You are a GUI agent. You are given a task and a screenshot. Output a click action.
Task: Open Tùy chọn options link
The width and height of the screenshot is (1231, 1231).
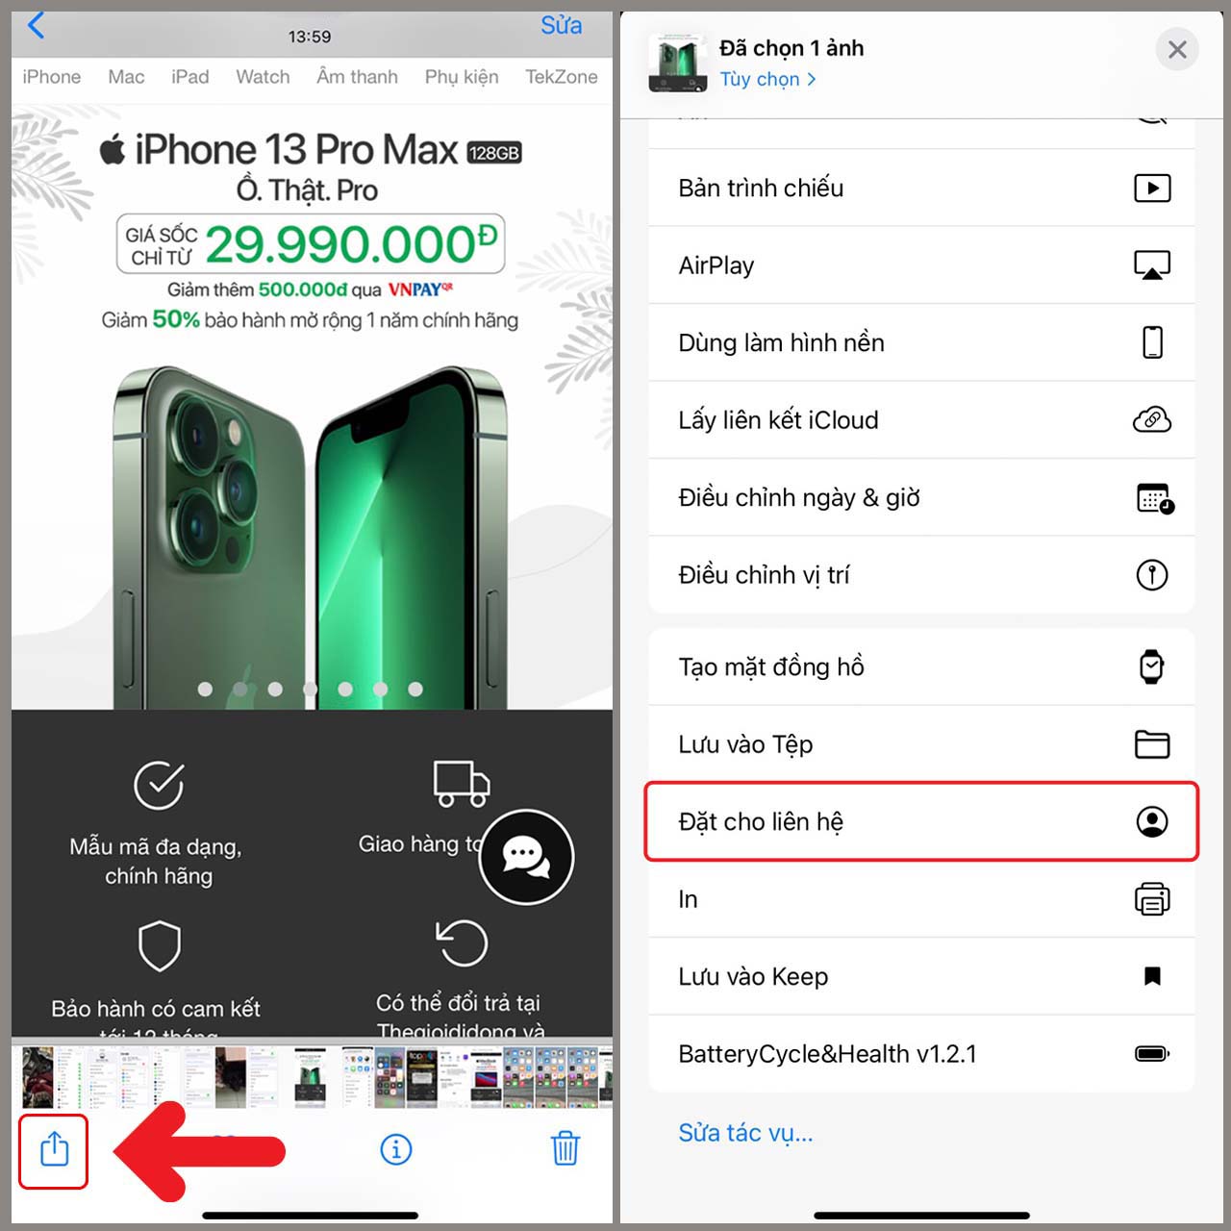pyautogui.click(x=767, y=79)
